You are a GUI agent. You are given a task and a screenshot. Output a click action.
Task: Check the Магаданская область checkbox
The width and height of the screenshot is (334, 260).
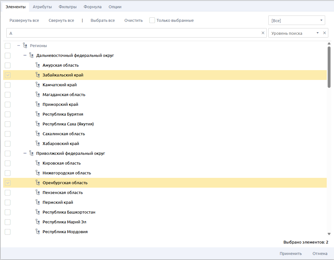8,95
